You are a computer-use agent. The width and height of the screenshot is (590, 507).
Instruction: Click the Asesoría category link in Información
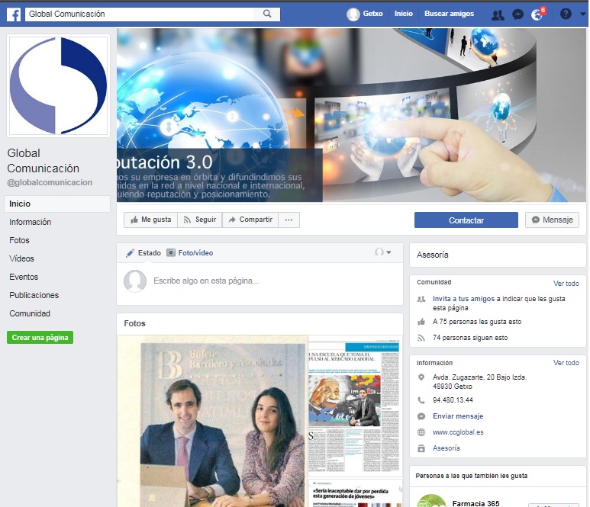point(446,448)
